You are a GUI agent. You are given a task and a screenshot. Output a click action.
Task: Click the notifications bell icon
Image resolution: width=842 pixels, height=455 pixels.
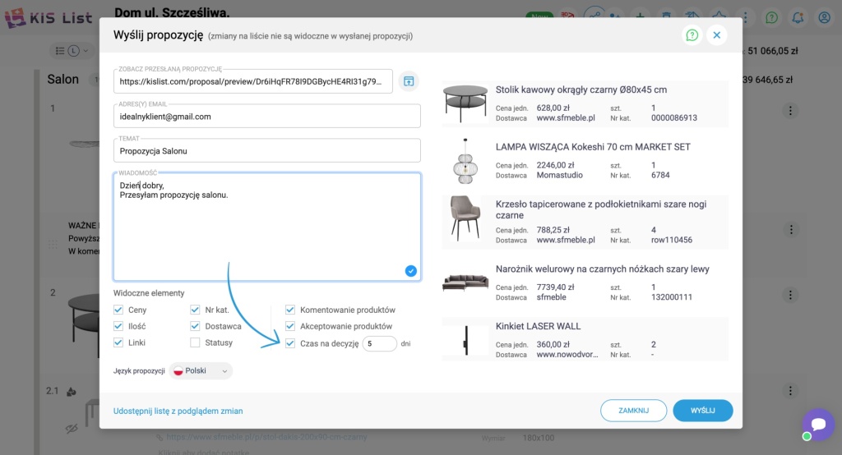pos(797,16)
